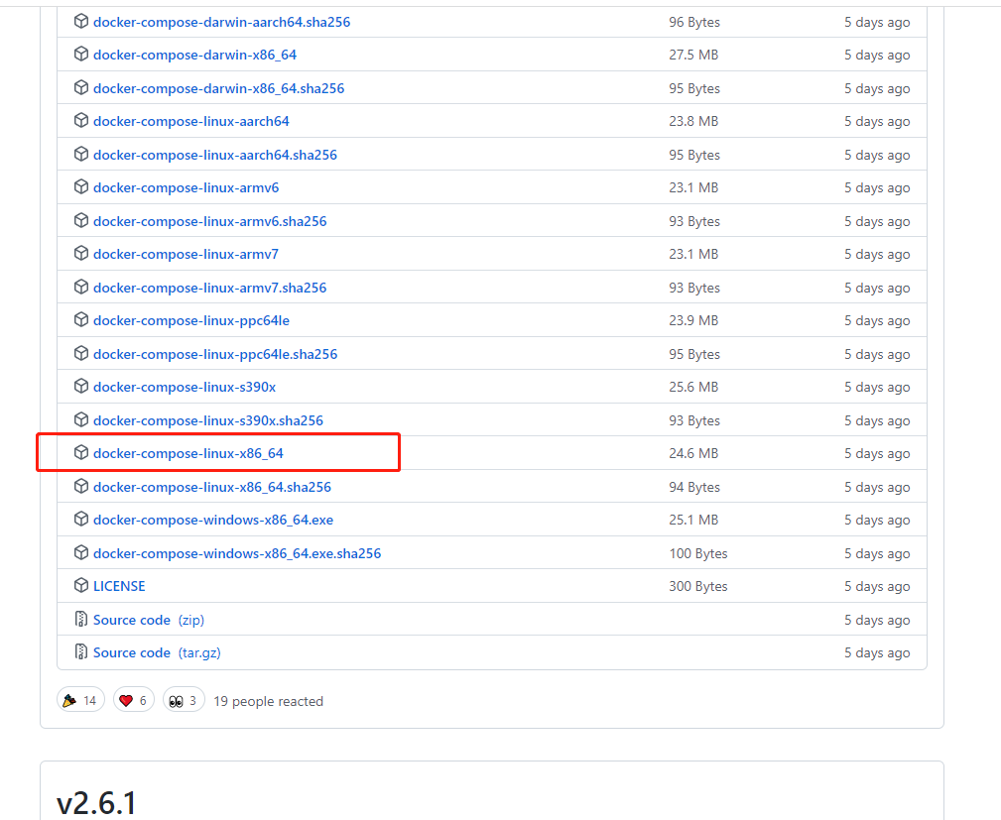Click package icon beside docker-compose-linux-ppc64le.sha256

81,353
